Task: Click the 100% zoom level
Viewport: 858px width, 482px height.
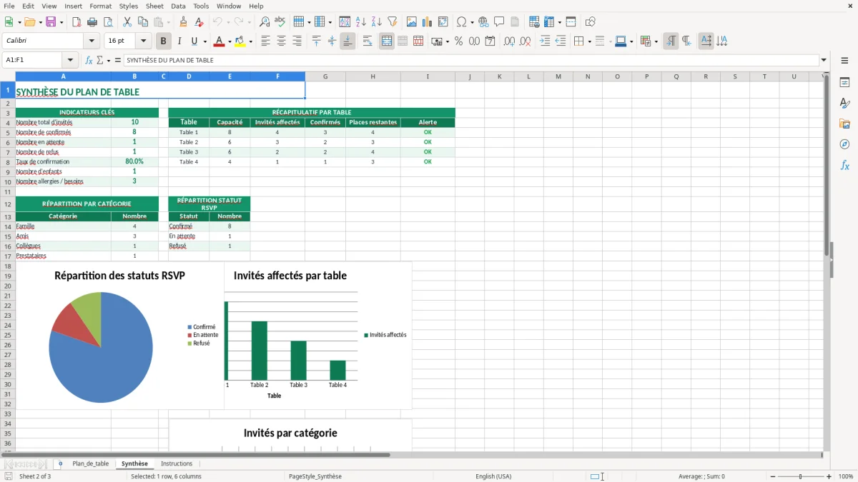Action: pos(846,476)
